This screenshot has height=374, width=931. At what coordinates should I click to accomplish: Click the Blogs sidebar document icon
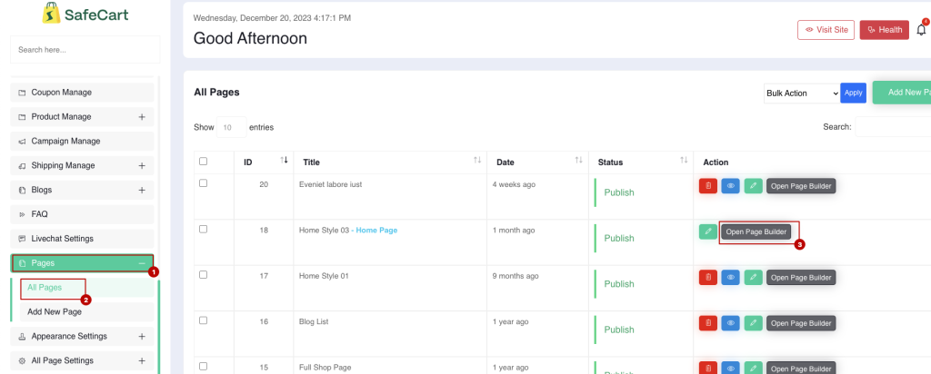pos(22,191)
